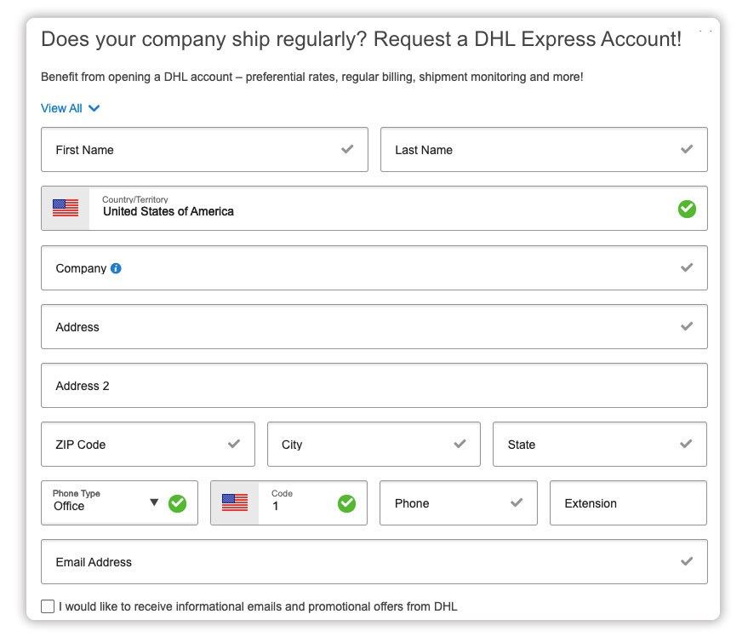Open the Phone Type dropdown arrow
The width and height of the screenshot is (748, 643).
coord(154,502)
